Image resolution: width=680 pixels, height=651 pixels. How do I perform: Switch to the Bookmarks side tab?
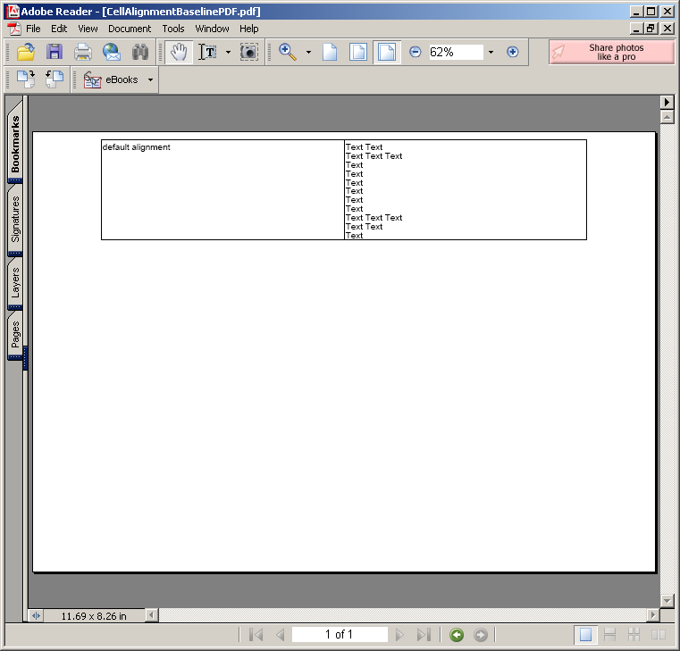tap(15, 143)
